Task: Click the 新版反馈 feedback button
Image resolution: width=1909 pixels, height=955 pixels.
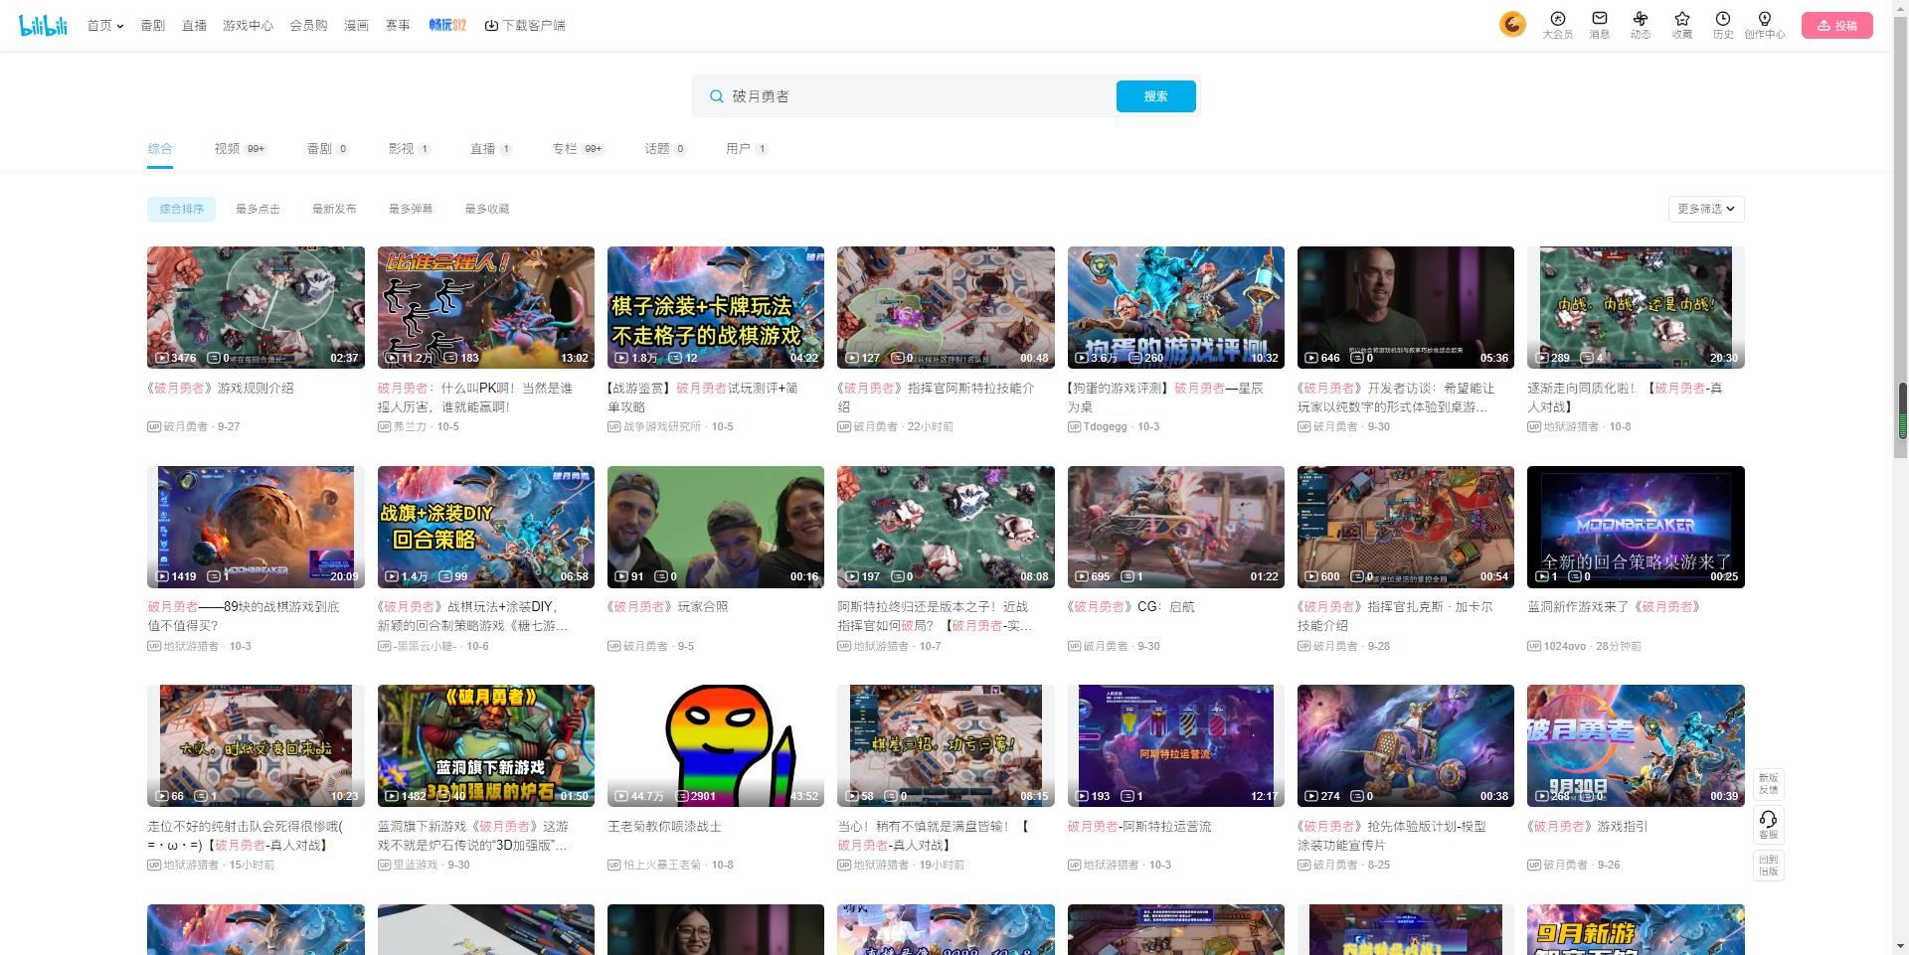Action: pyautogui.click(x=1768, y=783)
